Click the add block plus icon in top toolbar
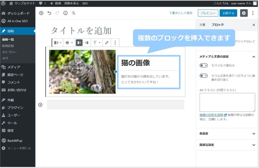This screenshot has height=168, width=259. click(x=41, y=13)
